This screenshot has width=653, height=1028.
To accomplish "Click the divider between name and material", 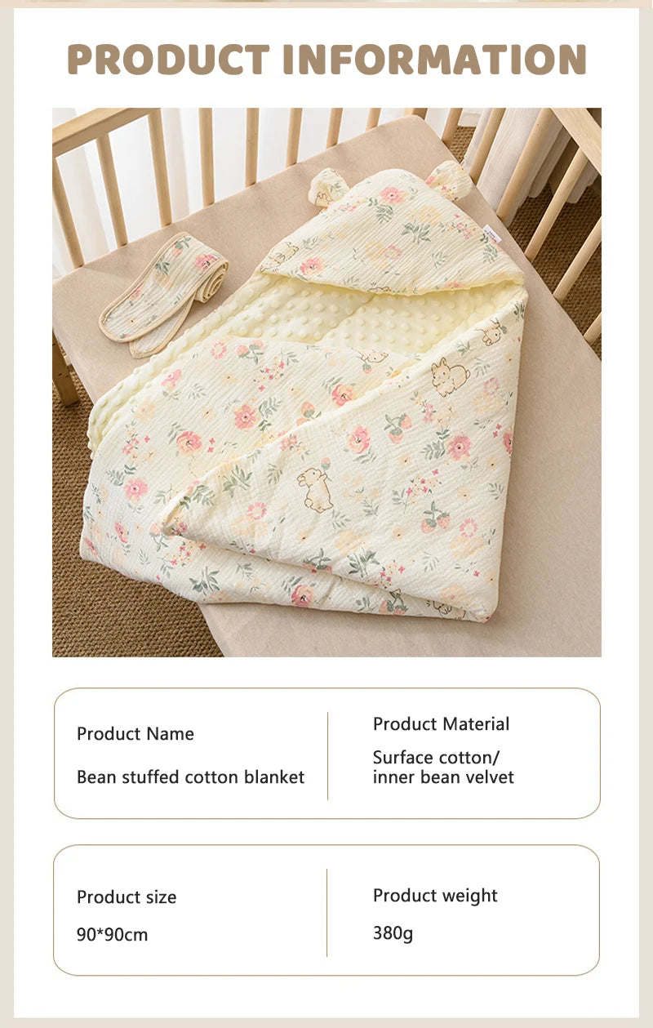I will point(327,755).
